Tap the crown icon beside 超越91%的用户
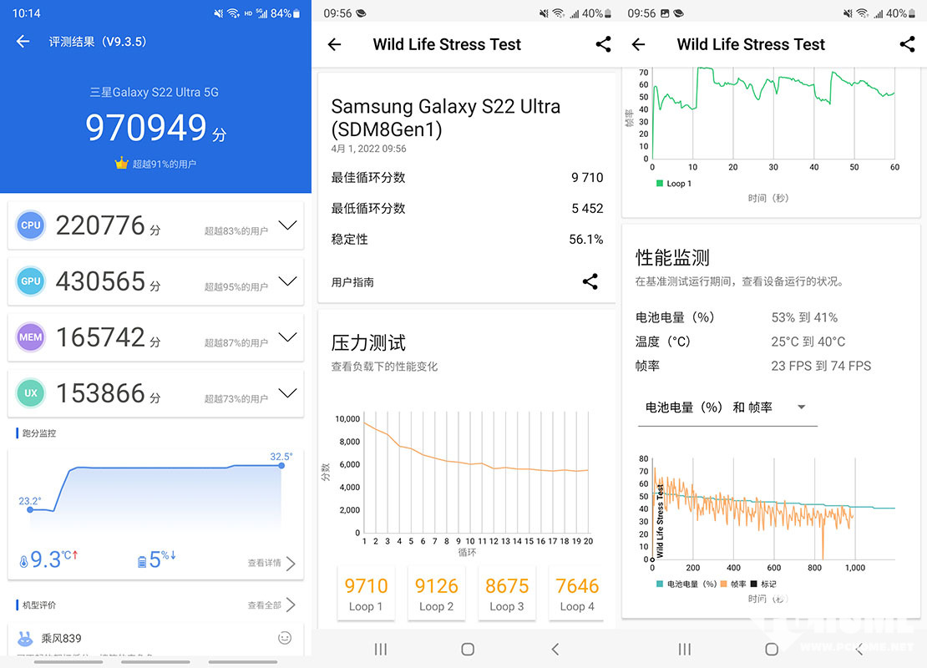 point(121,163)
